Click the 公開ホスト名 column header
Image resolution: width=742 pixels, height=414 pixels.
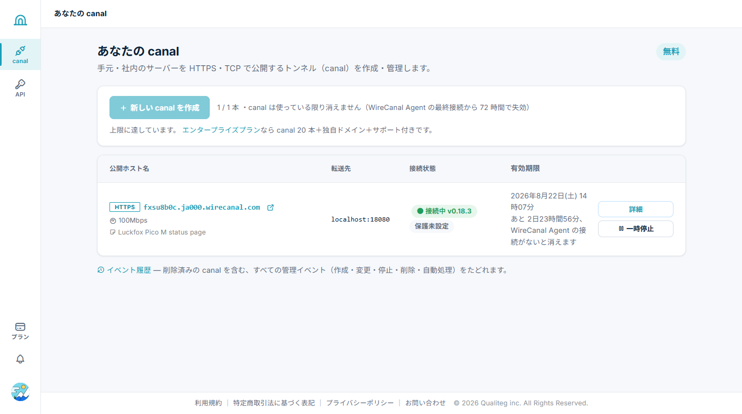click(129, 169)
